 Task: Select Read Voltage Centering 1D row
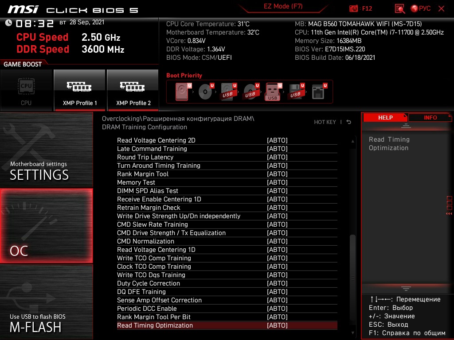pyautogui.click(x=227, y=250)
